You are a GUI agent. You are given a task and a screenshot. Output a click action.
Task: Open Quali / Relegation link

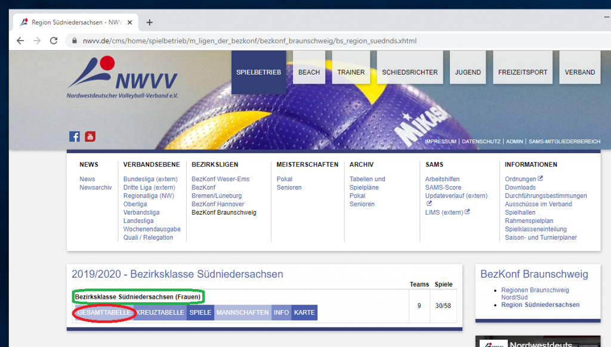[x=148, y=237]
